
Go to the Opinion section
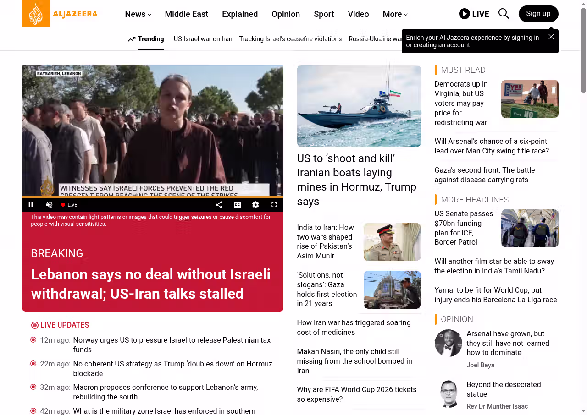click(x=285, y=14)
